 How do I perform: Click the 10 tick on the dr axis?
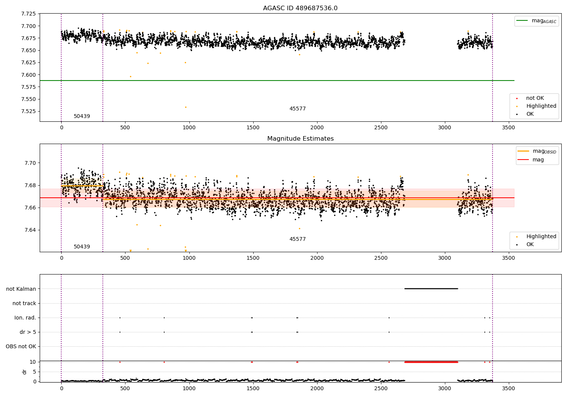pos(33,362)
